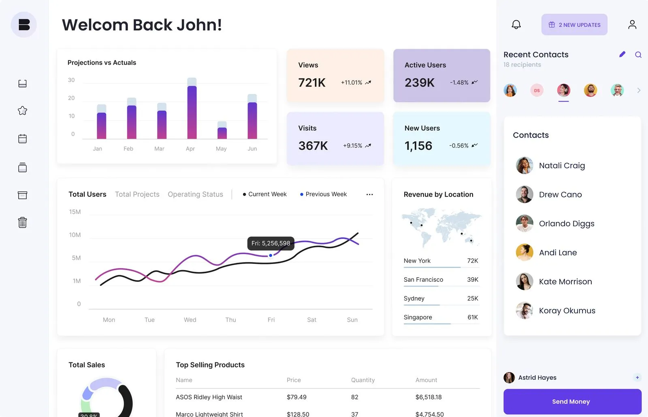Open the calendar icon in sidebar

22,138
